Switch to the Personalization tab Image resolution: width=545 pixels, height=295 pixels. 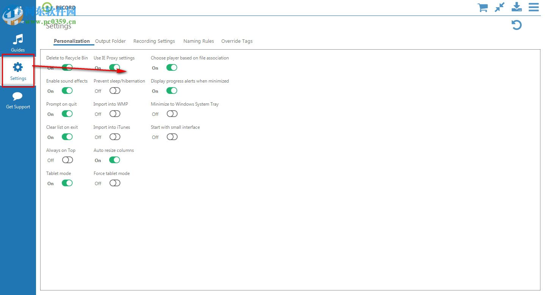coord(72,41)
